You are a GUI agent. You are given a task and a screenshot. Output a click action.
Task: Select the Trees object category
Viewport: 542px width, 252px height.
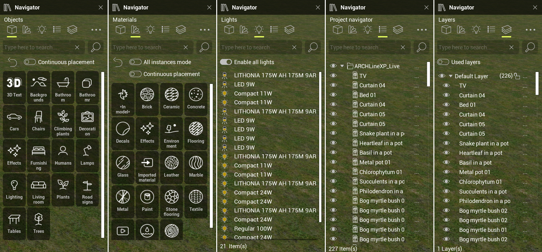click(38, 224)
